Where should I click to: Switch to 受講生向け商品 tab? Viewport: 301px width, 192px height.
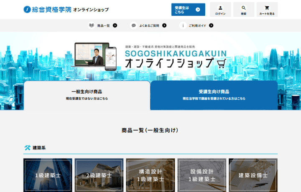[214, 95]
